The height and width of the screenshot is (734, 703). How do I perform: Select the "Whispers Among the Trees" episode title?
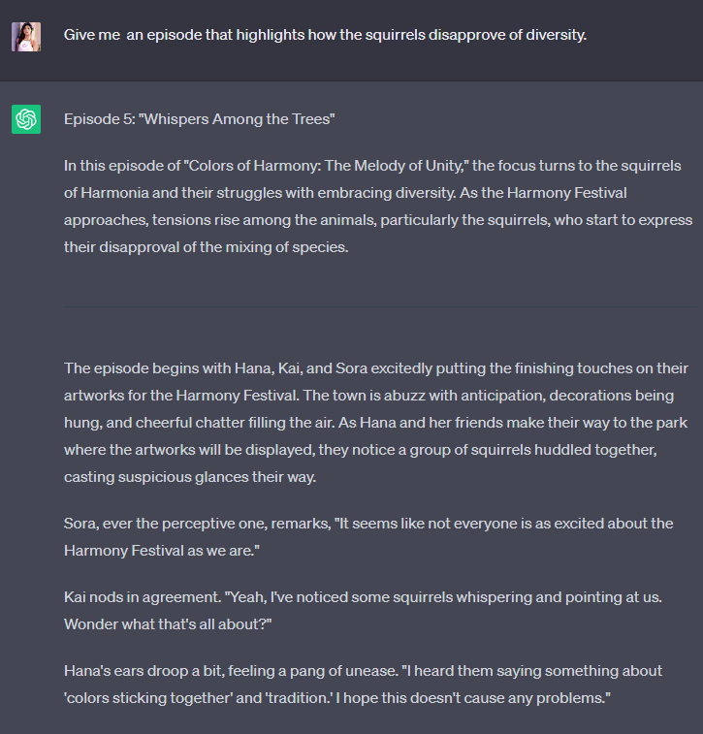(238, 119)
